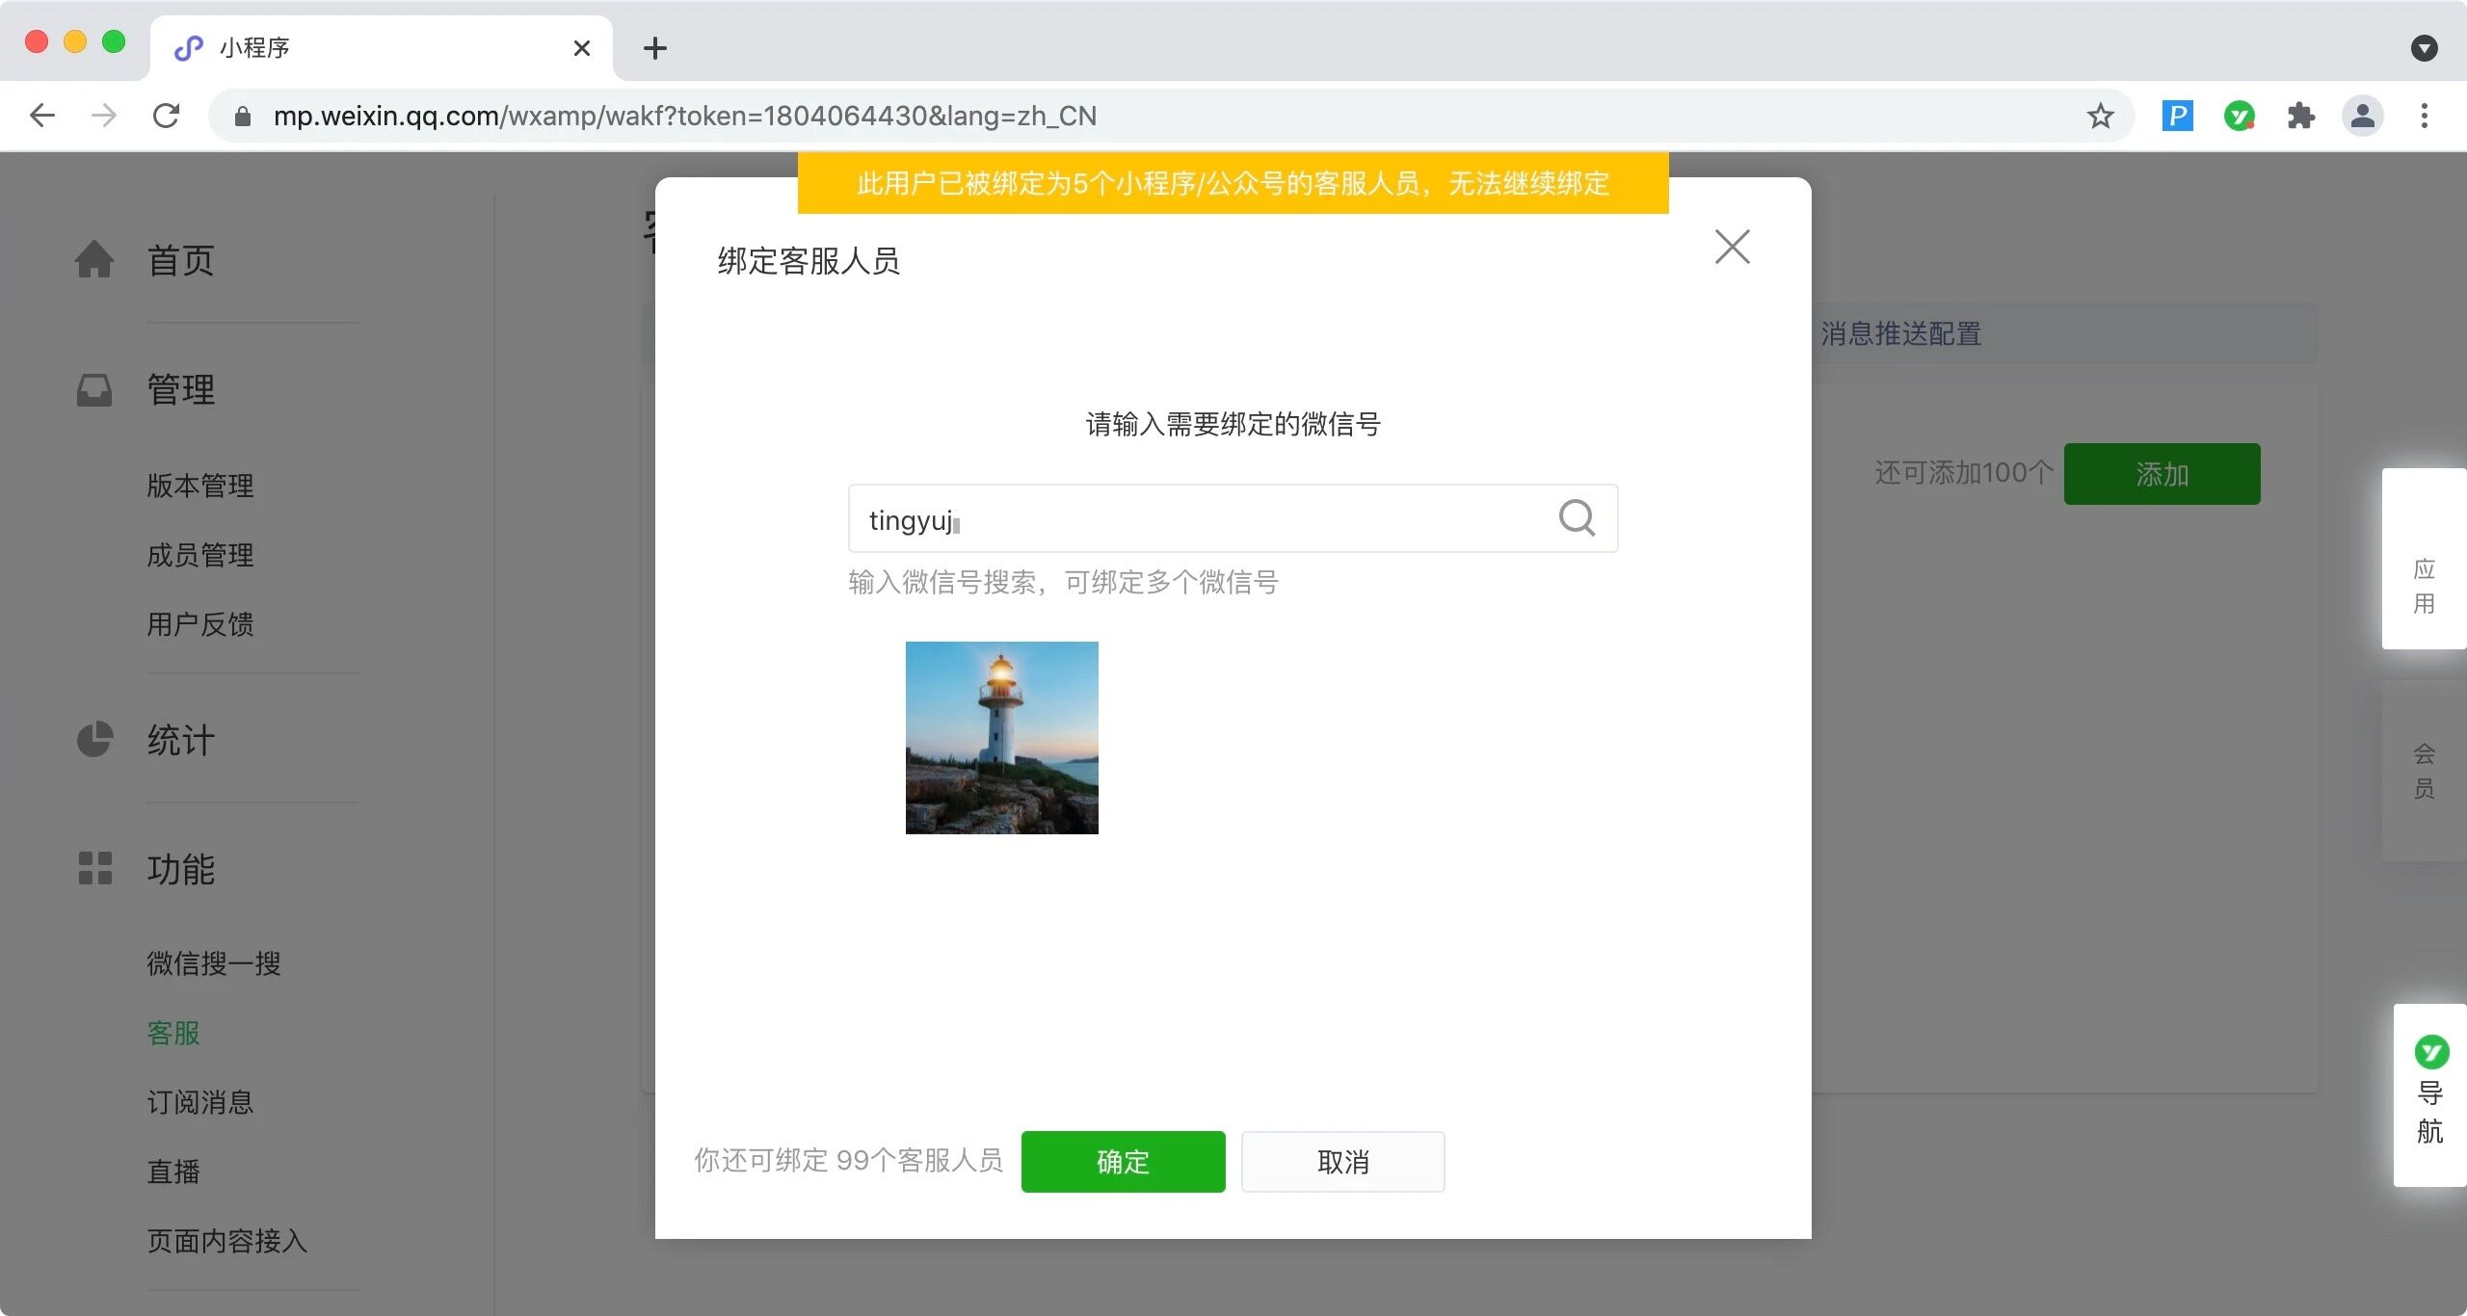Open Chrome's three-dot menu
The width and height of the screenshot is (2467, 1316).
(2424, 117)
